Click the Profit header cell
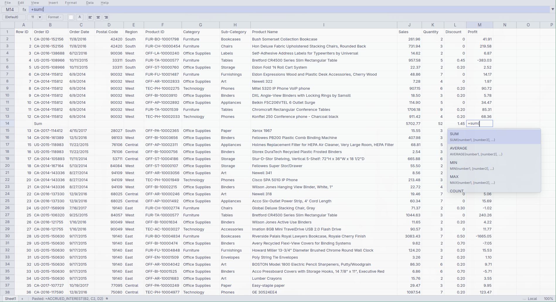Viewport: 556px width, 302px height. [480, 32]
